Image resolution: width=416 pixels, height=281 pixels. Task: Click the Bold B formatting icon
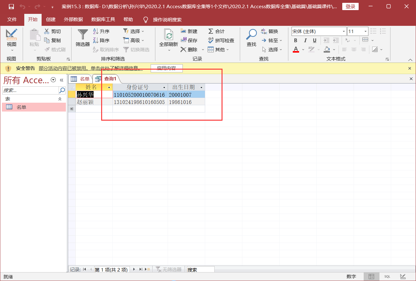pyautogui.click(x=296, y=40)
